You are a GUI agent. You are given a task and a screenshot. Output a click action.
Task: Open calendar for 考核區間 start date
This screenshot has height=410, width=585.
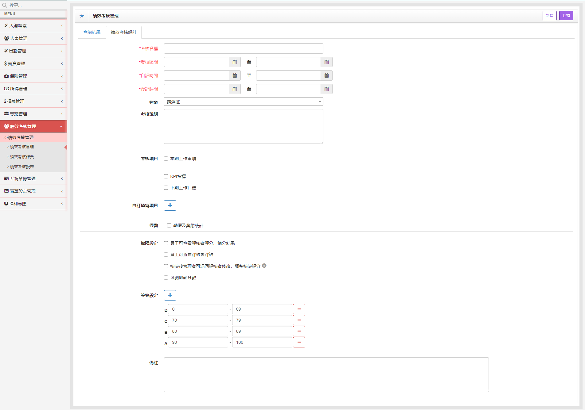(x=235, y=62)
